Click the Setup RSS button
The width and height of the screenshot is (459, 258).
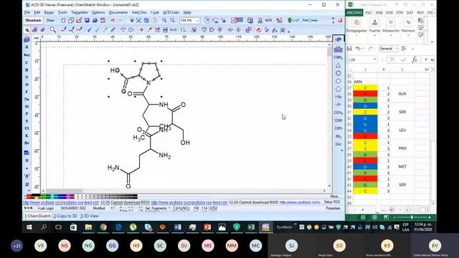[332, 202]
